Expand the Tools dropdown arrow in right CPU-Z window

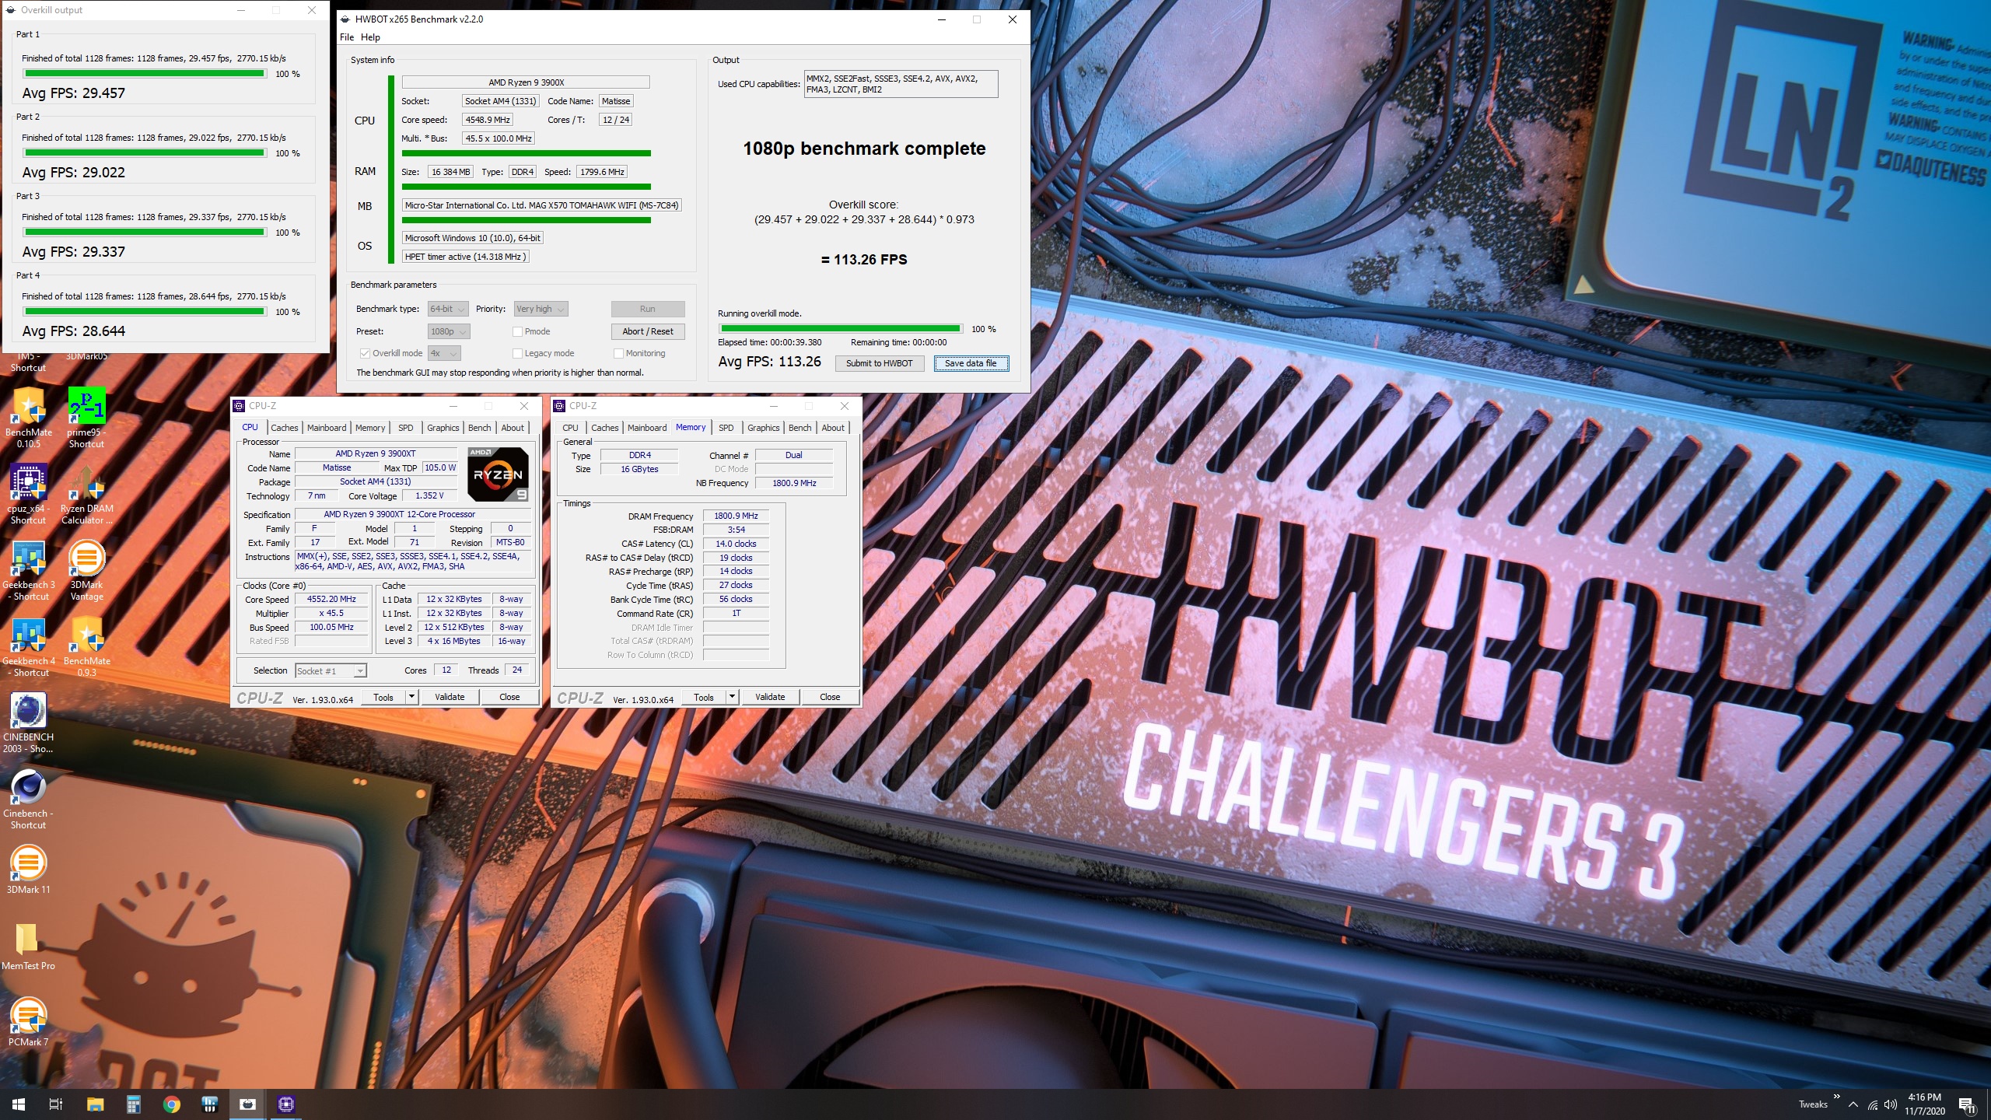pyautogui.click(x=732, y=697)
